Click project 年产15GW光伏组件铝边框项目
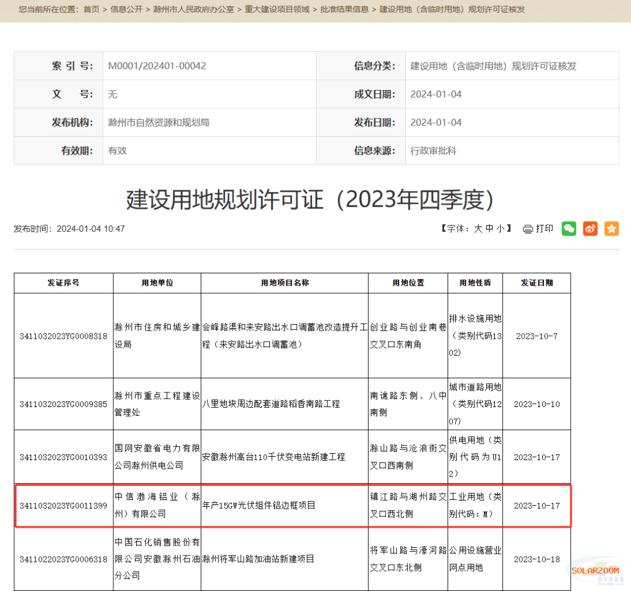 259,506
